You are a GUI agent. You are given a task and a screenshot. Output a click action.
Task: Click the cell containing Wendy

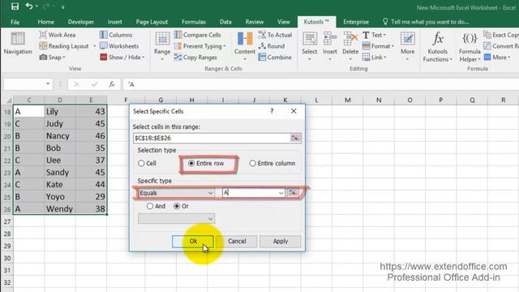[x=59, y=209]
